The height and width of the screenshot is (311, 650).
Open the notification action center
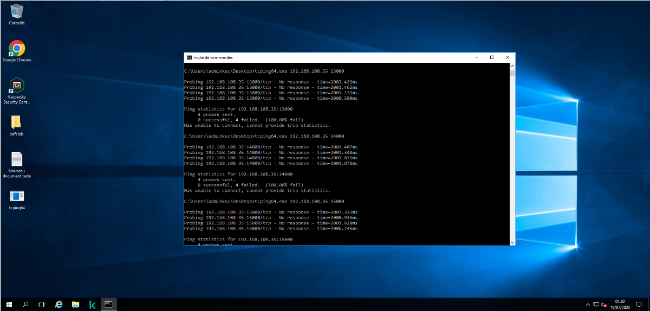[639, 304]
